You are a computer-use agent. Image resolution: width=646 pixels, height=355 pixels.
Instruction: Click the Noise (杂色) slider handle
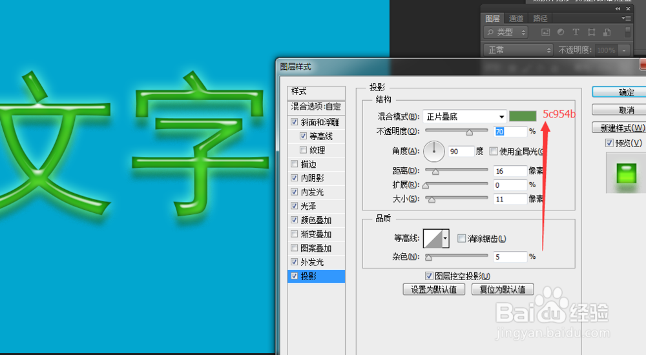(429, 258)
